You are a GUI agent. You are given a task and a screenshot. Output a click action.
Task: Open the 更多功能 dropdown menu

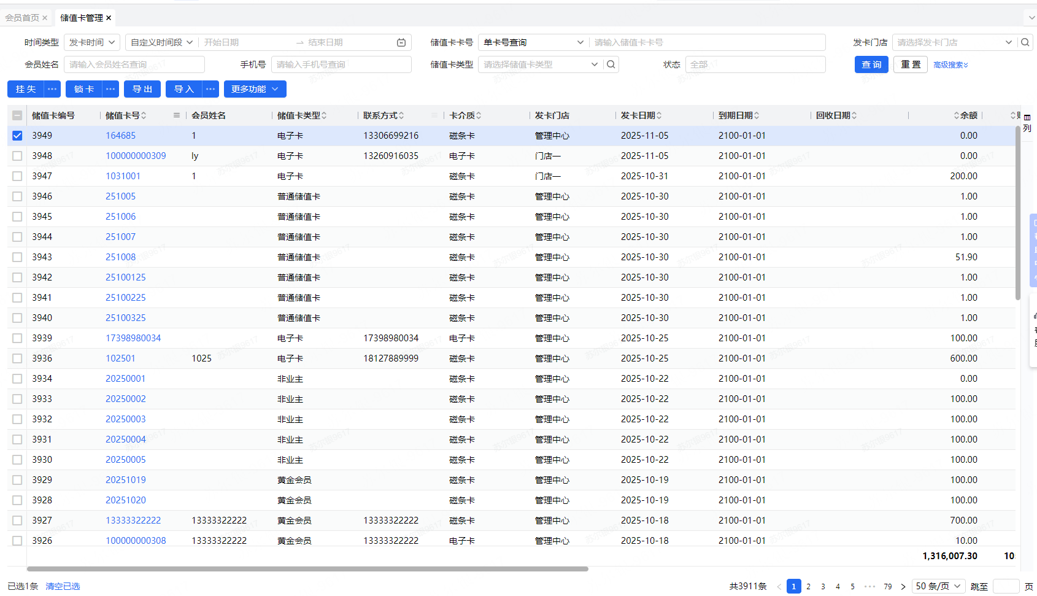point(255,89)
